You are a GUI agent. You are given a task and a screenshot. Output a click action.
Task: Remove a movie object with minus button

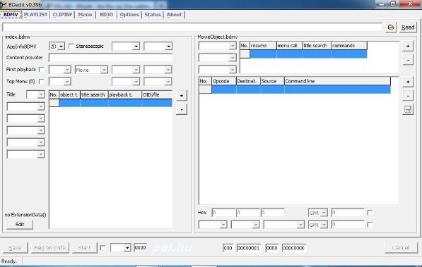coord(408,60)
